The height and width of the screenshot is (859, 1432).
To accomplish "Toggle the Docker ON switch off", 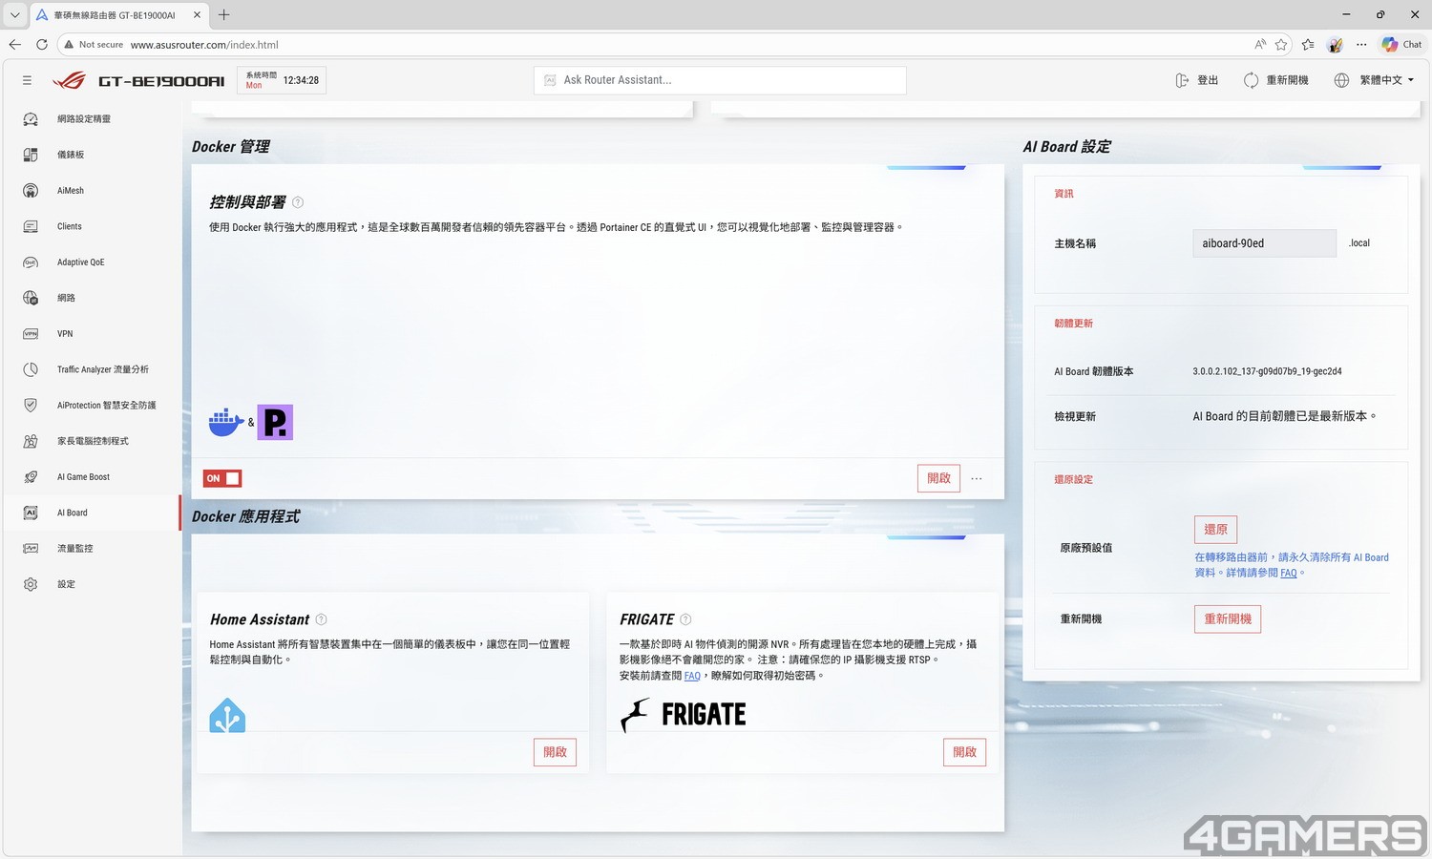I will [222, 478].
